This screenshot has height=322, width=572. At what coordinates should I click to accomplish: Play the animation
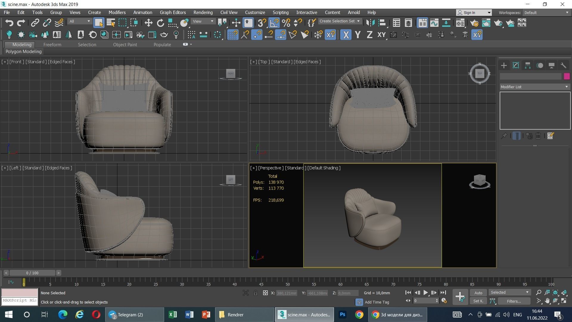coord(425,293)
